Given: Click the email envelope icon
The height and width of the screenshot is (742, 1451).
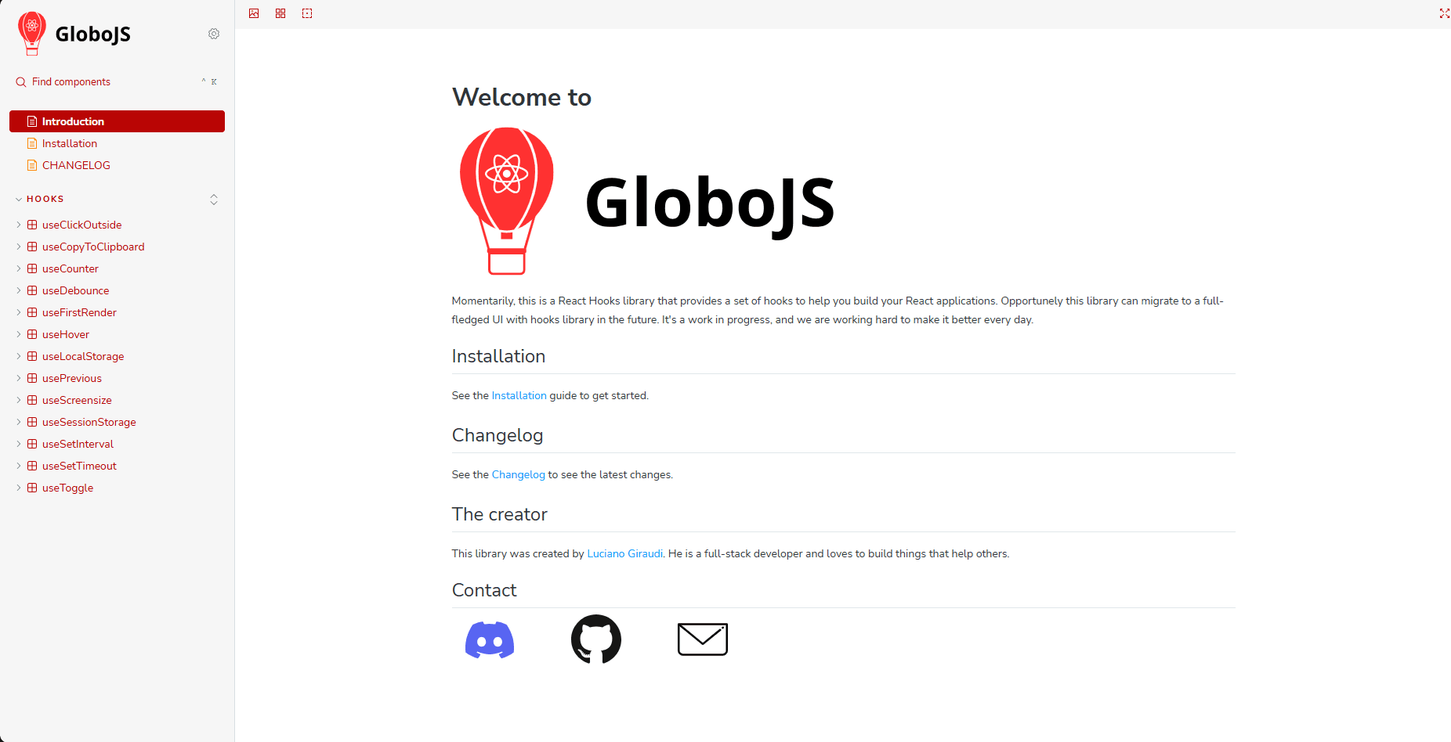Looking at the screenshot, I should tap(702, 639).
